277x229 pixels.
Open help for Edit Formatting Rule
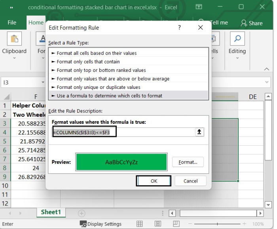click(179, 27)
